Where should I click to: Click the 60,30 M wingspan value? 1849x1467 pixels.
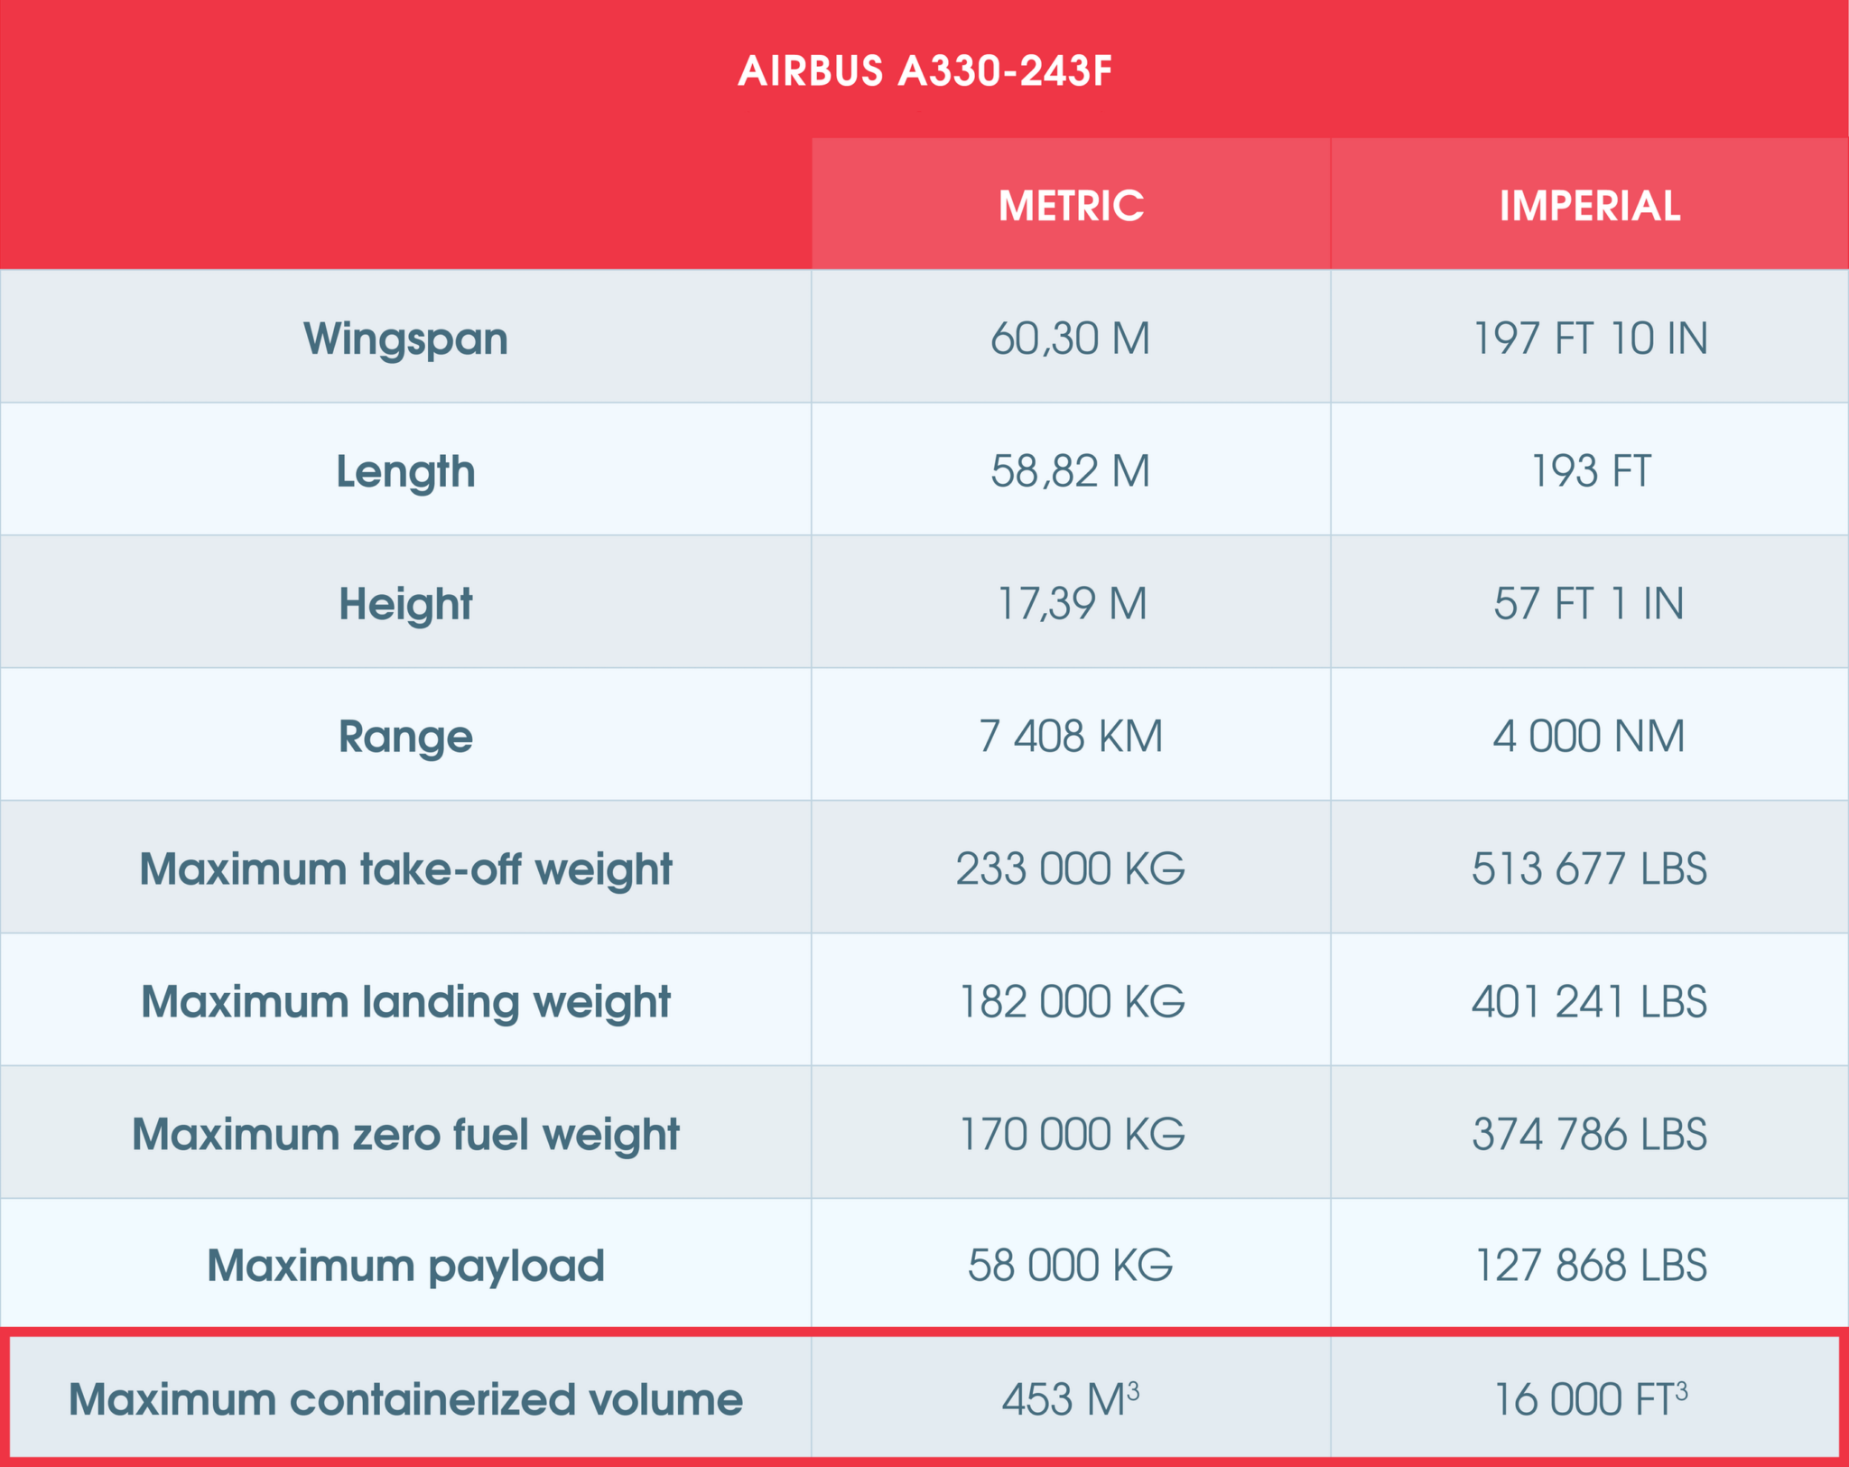click(x=1070, y=339)
